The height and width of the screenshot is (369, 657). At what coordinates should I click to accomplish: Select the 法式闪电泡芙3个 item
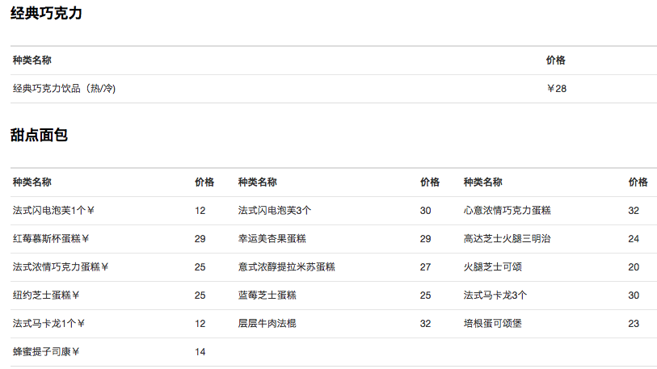tap(275, 210)
